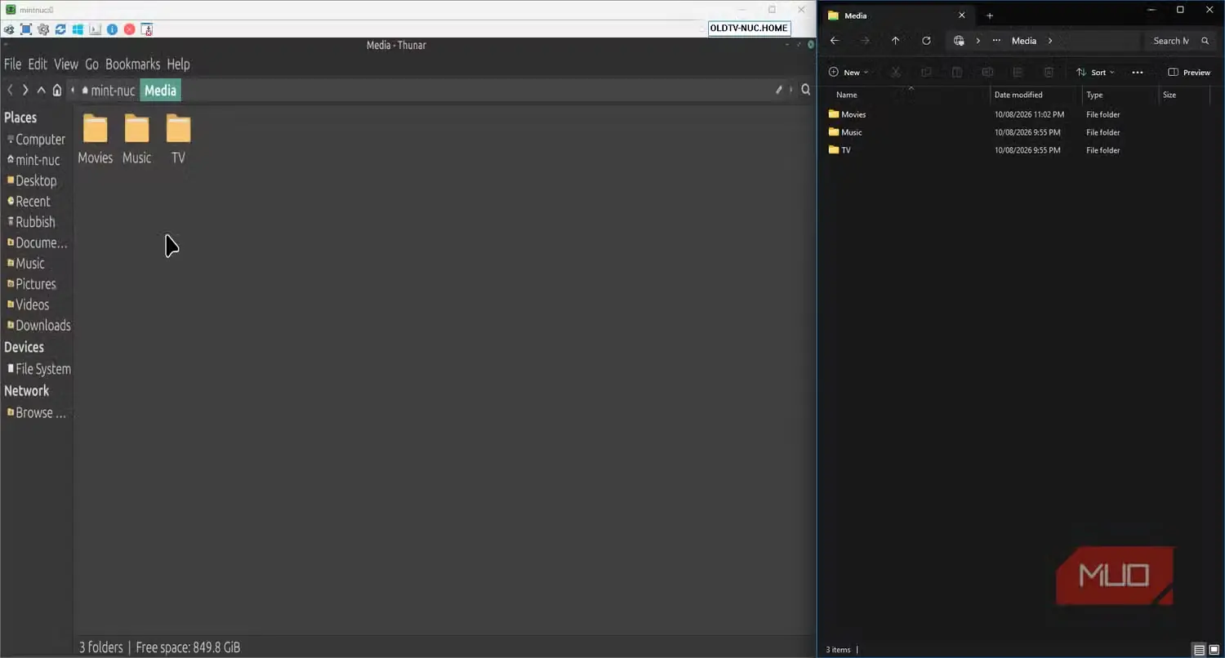Expand hidden path ellipsis in Explorer address bar
The height and width of the screenshot is (658, 1225).
pyautogui.click(x=996, y=41)
